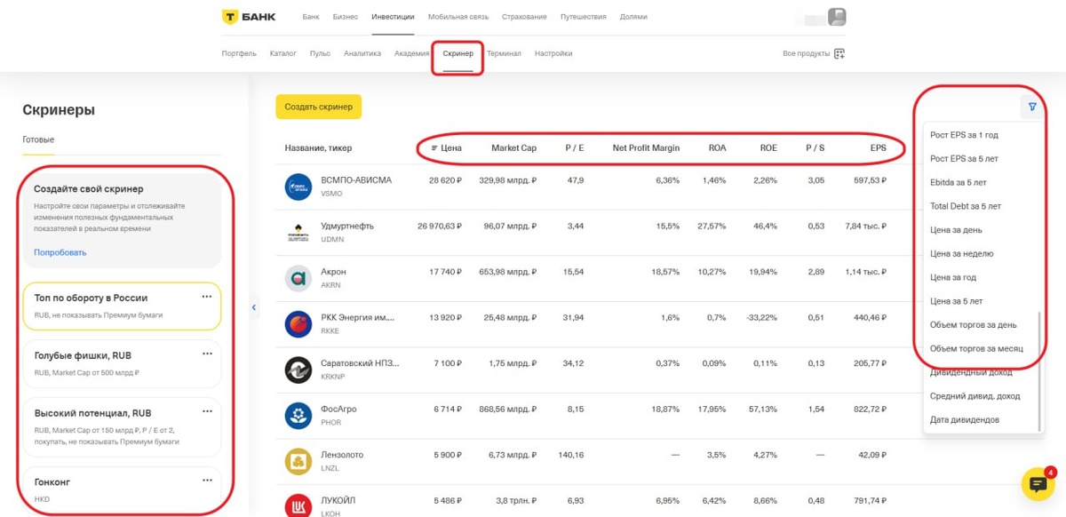Click the Акрон company logo
This screenshot has height=517, width=1066.
click(x=298, y=278)
